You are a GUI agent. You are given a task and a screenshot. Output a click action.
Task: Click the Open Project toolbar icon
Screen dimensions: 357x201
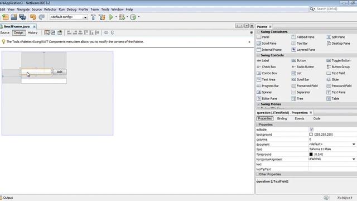click(14, 17)
